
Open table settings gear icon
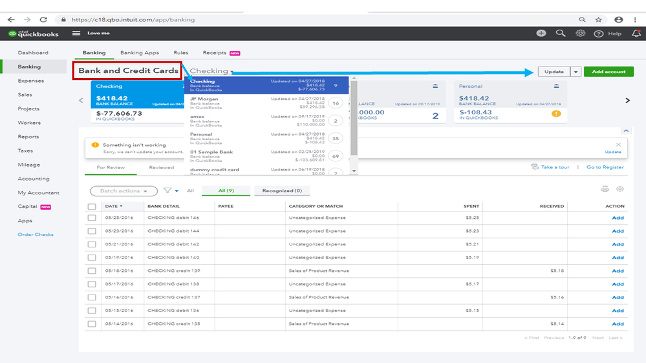point(620,189)
